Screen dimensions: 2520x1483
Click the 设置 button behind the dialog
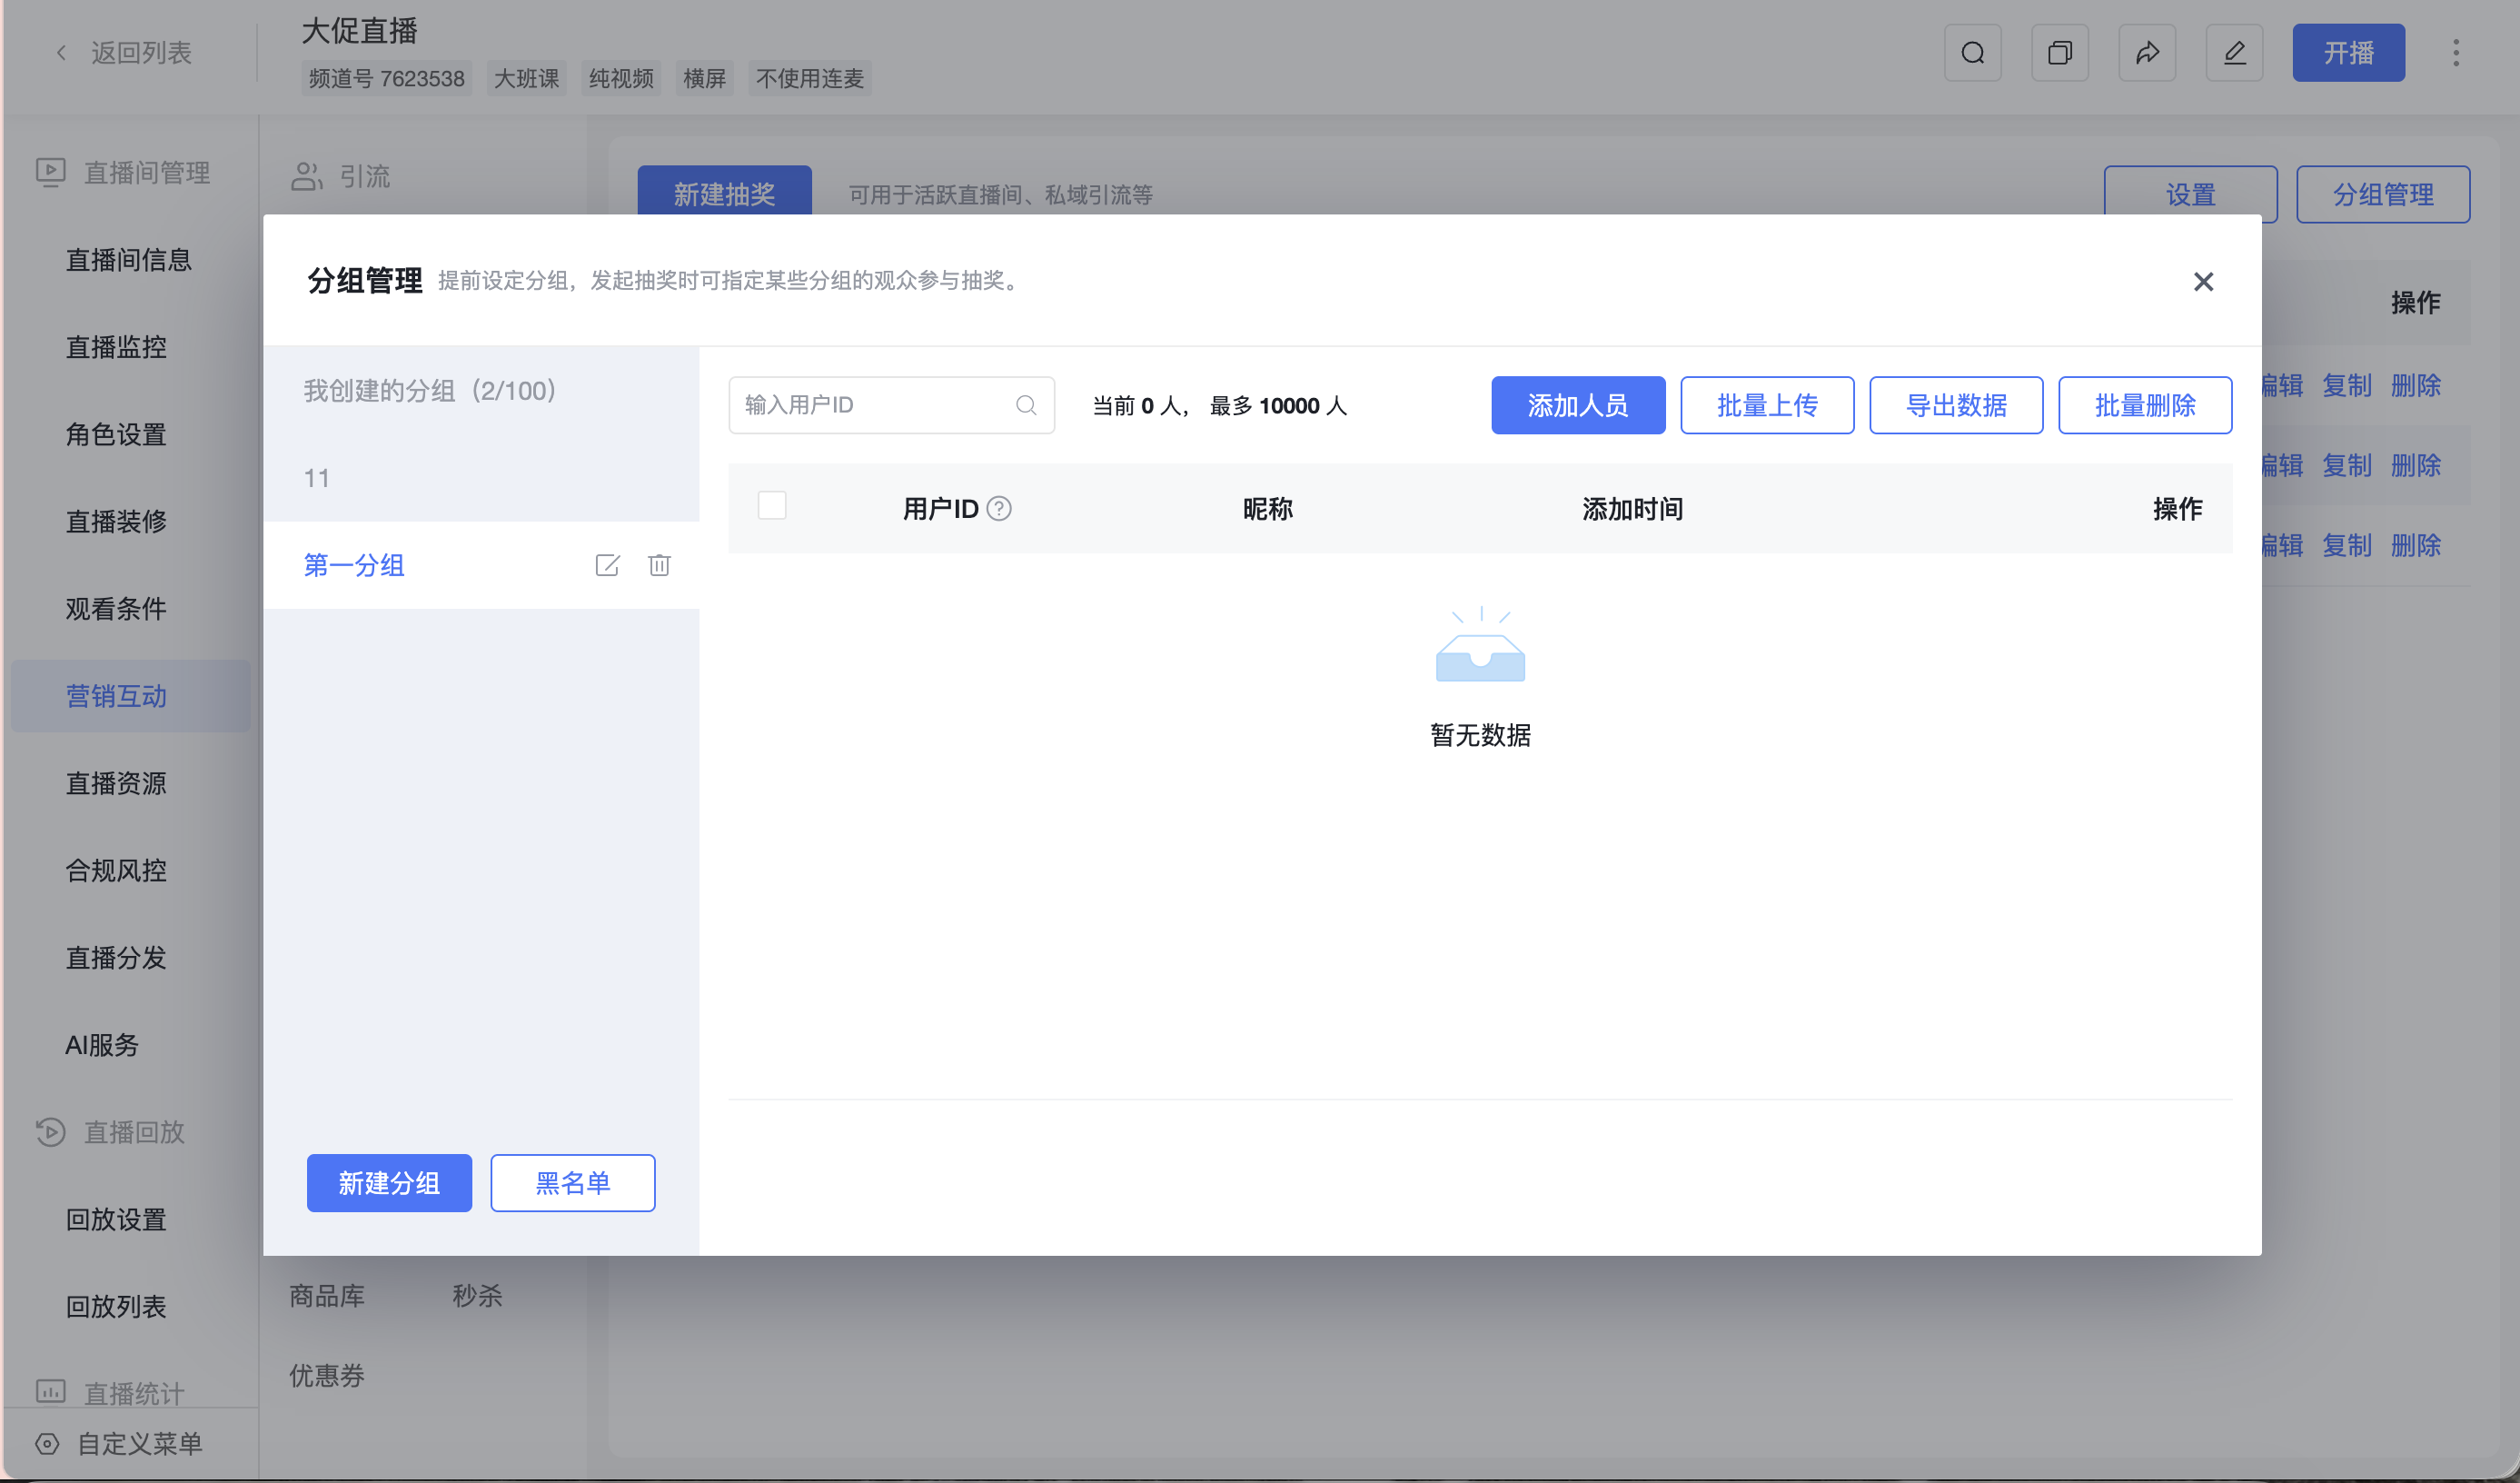point(2190,193)
